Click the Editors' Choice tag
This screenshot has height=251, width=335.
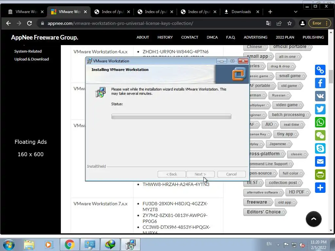coord(265,212)
